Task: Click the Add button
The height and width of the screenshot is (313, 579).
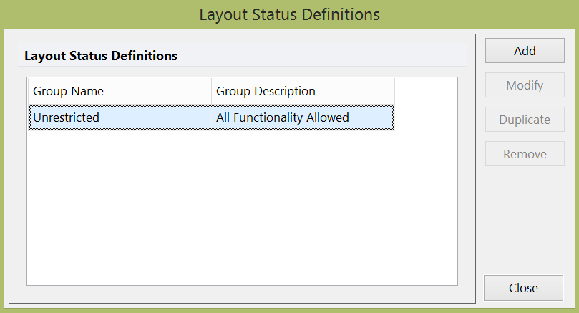Action: (x=525, y=51)
